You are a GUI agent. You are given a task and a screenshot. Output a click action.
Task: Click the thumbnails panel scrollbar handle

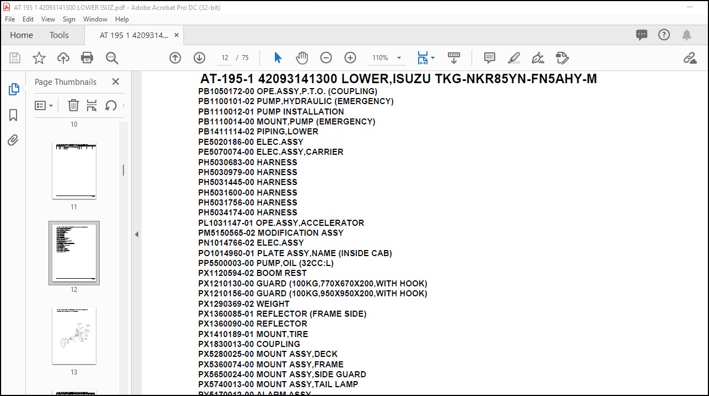coord(123,170)
